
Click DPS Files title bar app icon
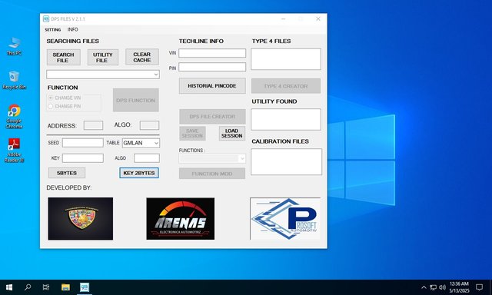(x=46, y=18)
